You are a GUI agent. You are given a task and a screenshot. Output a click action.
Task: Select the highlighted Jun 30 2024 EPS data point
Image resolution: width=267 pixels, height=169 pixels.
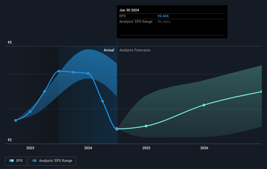click(117, 129)
